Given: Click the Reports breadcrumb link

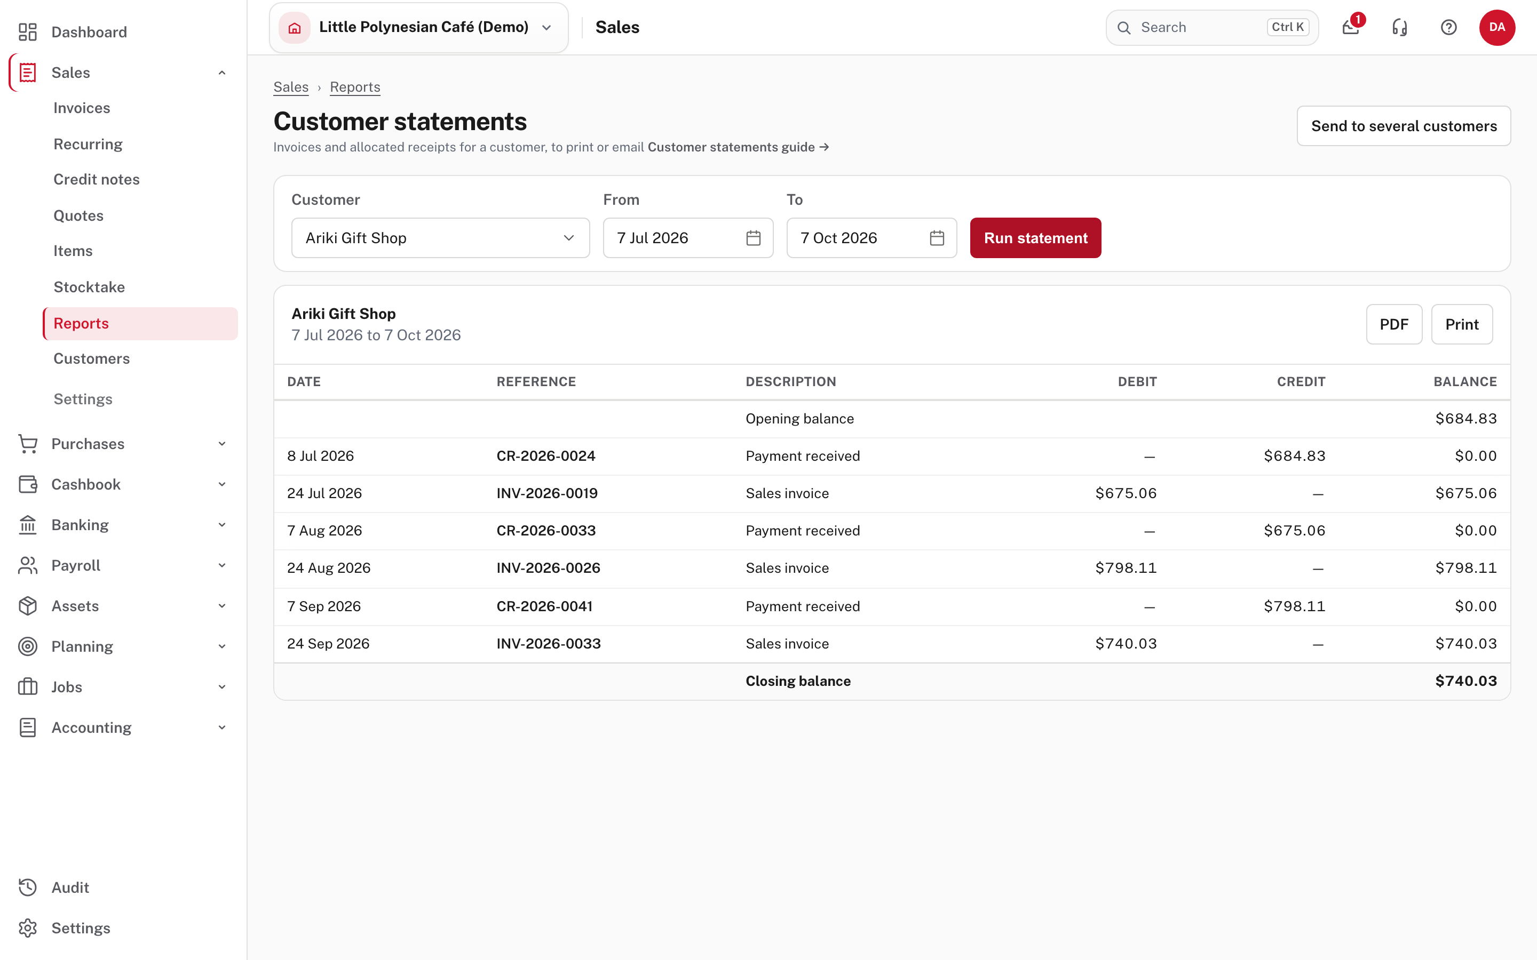Looking at the screenshot, I should (355, 87).
